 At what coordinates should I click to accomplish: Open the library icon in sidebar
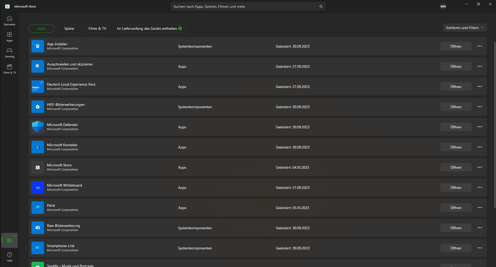[9, 240]
